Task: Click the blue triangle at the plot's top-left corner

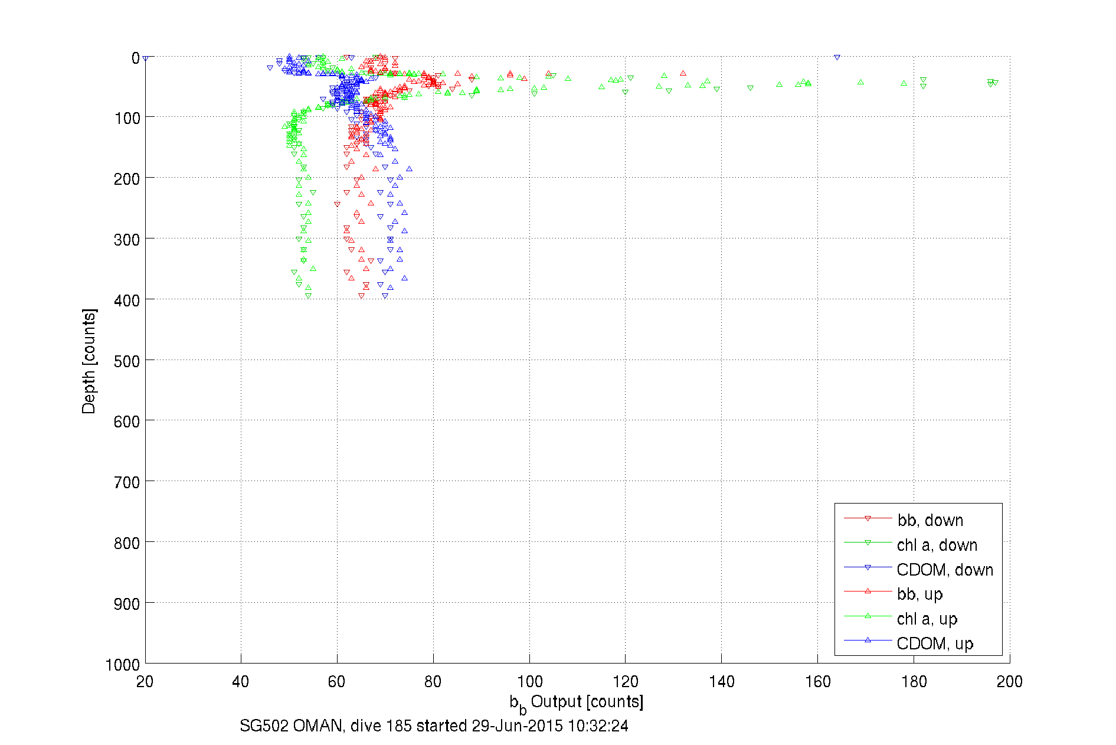Action: pyautogui.click(x=145, y=58)
